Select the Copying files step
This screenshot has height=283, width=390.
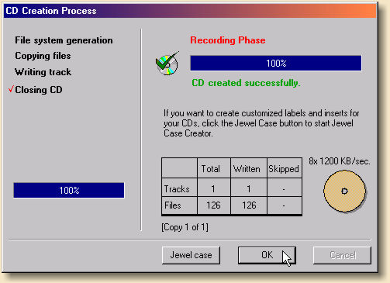43,56
